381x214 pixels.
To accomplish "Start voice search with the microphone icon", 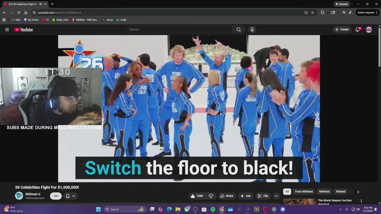I will (252, 29).
